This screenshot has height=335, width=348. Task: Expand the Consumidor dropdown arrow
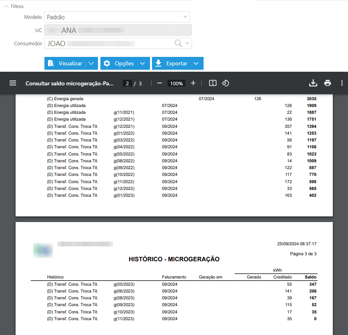tap(187, 43)
